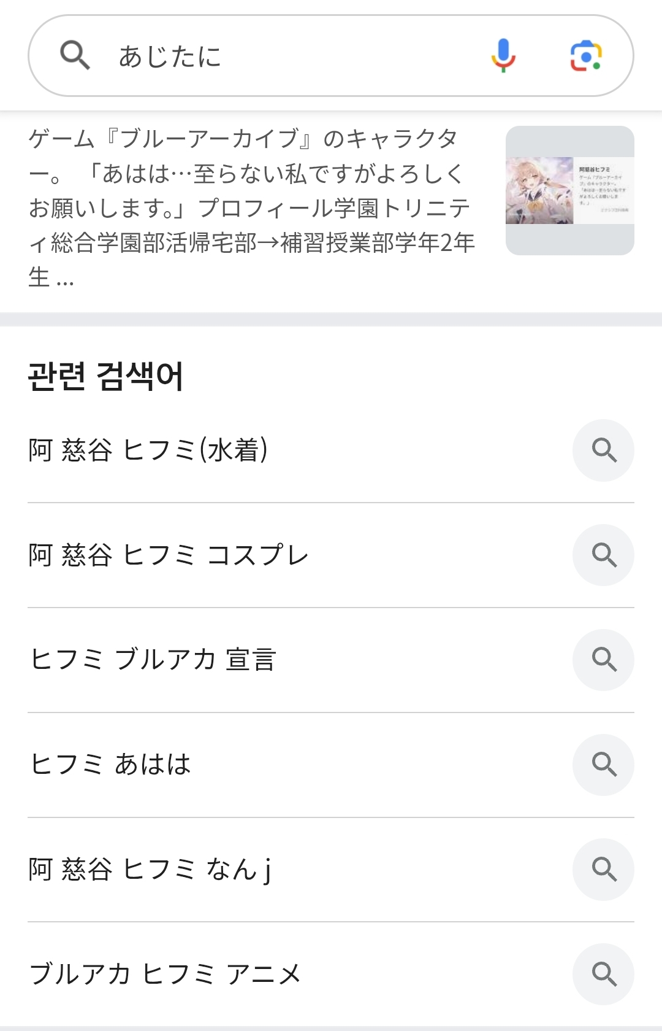This screenshot has height=1031, width=662.
Task: Search related term 阿慈谷 ヒフミ コスプレ
Action: 169,555
